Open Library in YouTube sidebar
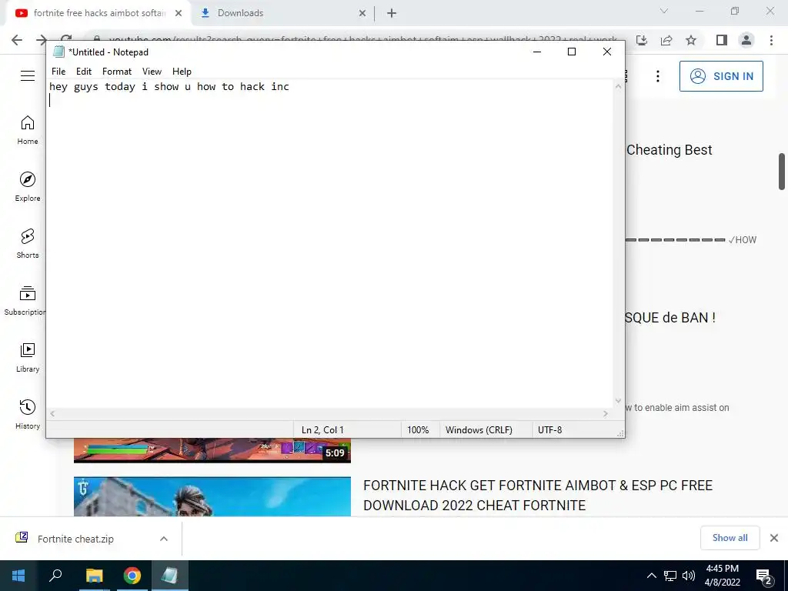This screenshot has width=788, height=591. 28,357
